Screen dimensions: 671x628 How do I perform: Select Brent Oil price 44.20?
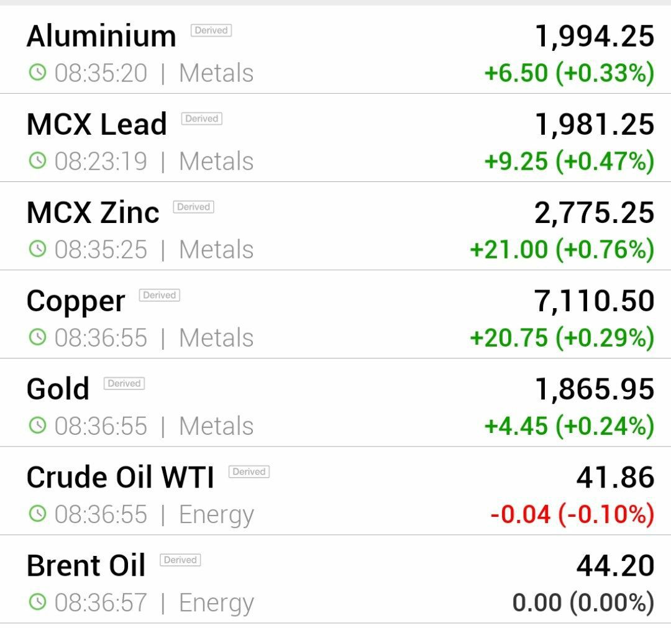pos(615,565)
